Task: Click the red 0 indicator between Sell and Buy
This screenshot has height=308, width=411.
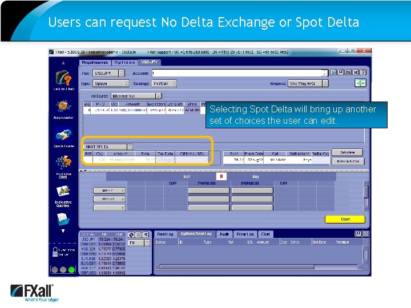Action: (x=221, y=176)
